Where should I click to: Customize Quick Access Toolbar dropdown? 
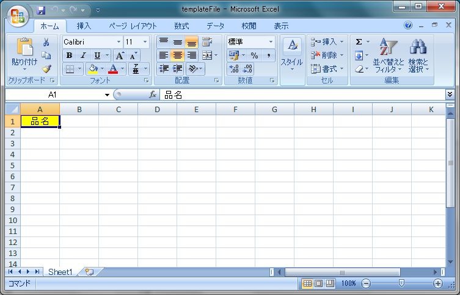point(98,10)
